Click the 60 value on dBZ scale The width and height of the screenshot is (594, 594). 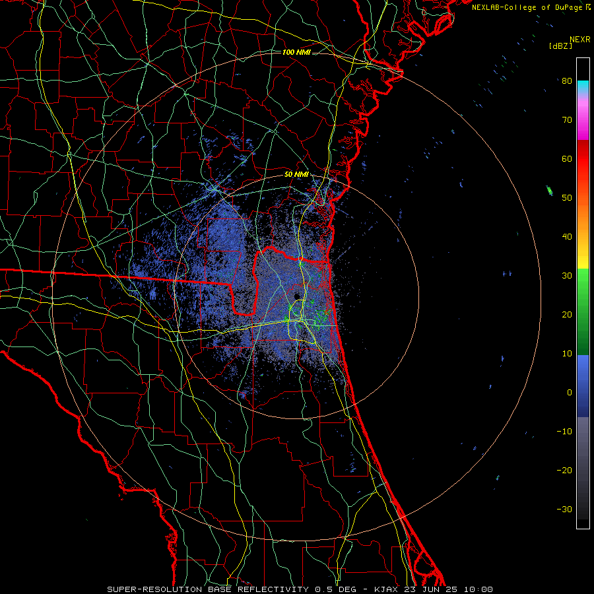567,158
